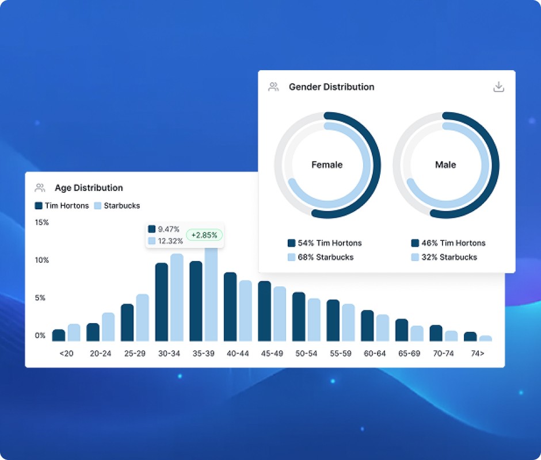Viewport: 541px width, 460px height.
Task: Click the 30-34 age axis label
Action: (169, 354)
